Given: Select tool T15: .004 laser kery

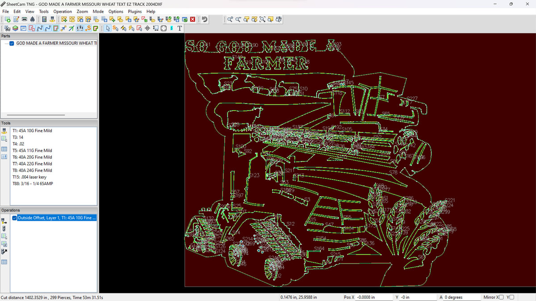Looking at the screenshot, I should (x=29, y=177).
